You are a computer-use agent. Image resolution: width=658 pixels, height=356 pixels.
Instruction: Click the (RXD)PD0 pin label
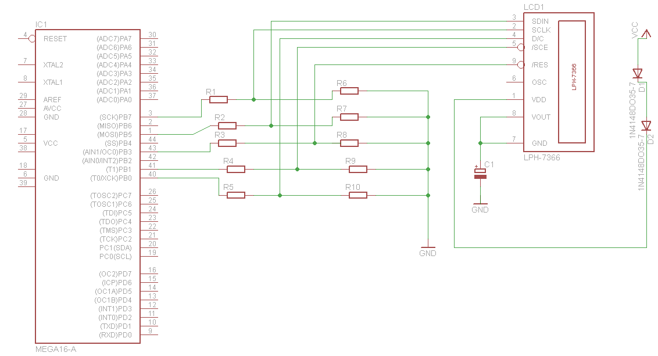tap(116, 335)
